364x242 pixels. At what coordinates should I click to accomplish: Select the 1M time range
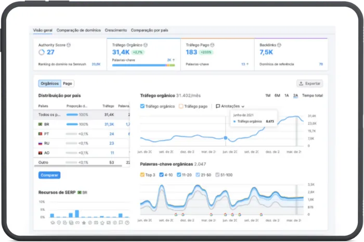click(x=268, y=96)
